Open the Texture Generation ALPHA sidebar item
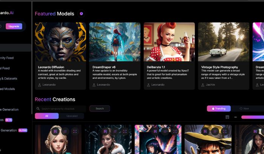The image size is (264, 154). 14,130
